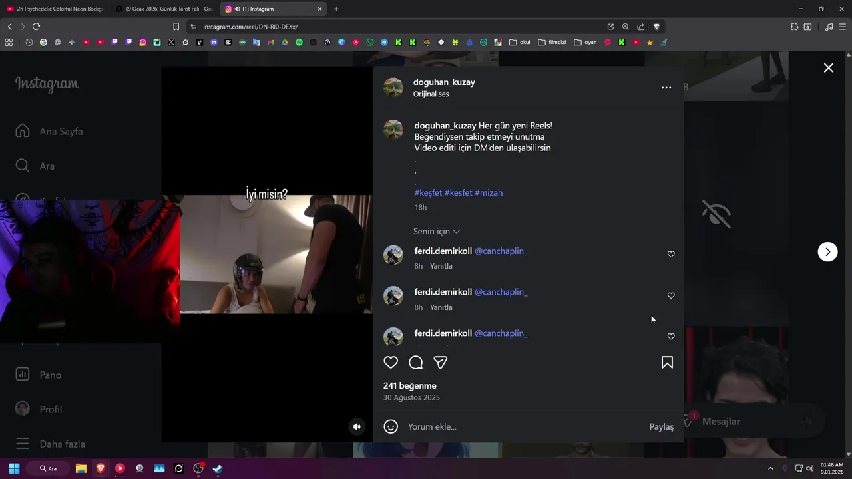
Task: Open Pano in Instagram sidebar
Action: pos(39,375)
